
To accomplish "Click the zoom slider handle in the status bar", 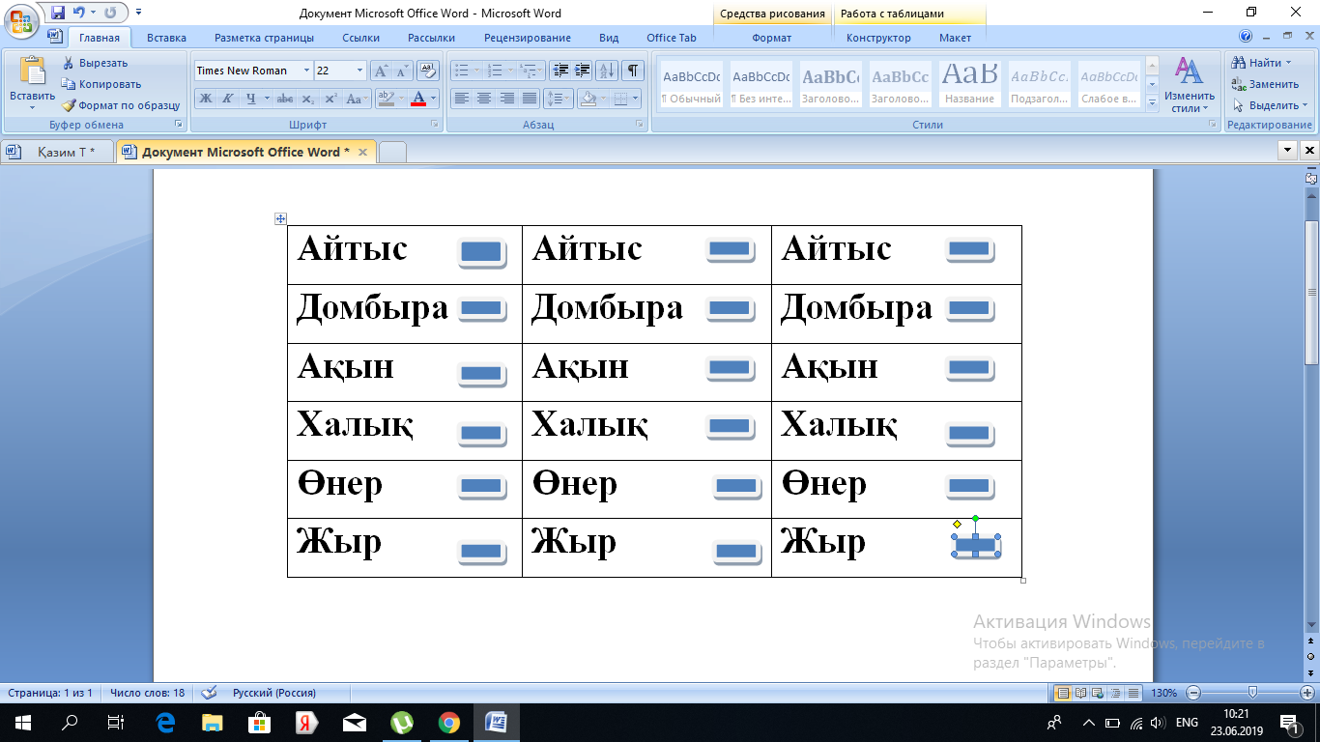I will (1252, 693).
